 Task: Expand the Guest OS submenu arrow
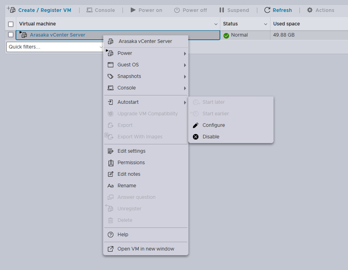[185, 65]
